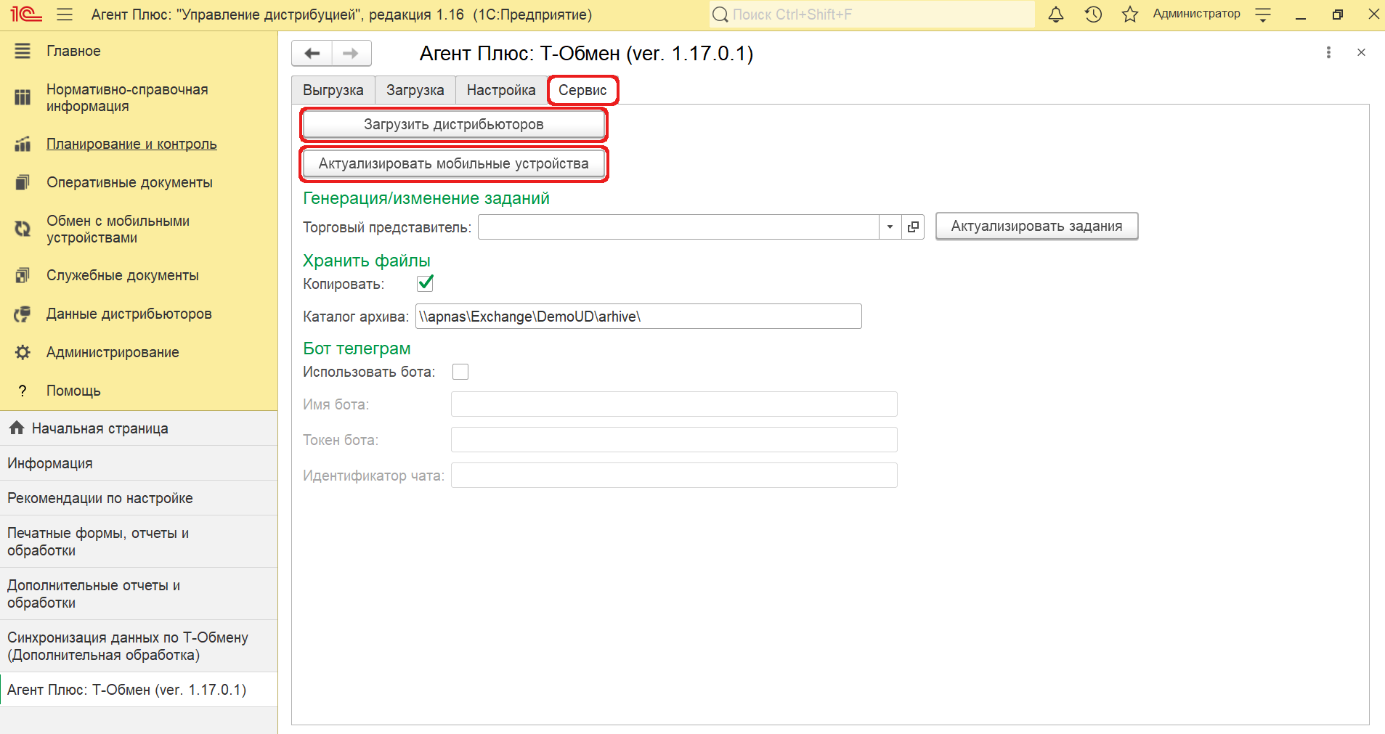This screenshot has height=734, width=1385.
Task: Click the Торговый представитель input field
Action: pos(678,227)
